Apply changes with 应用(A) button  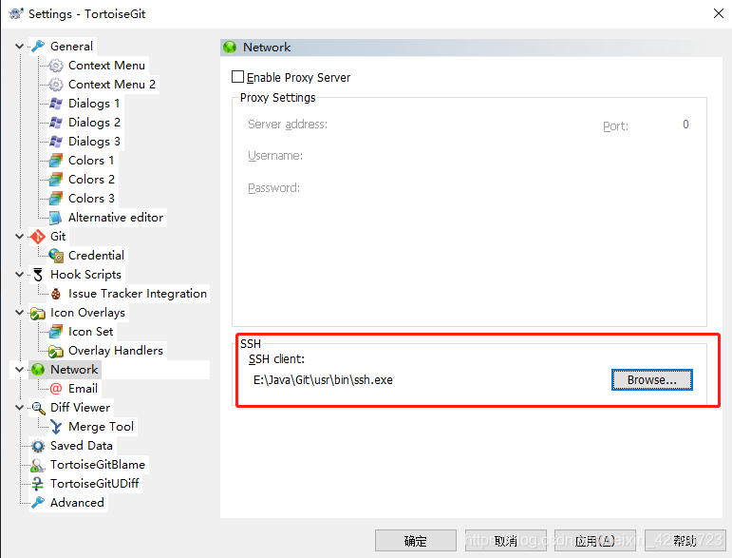[x=595, y=541]
